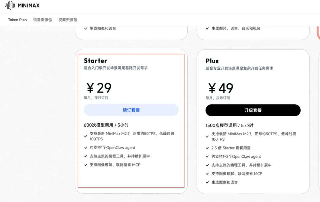Click checkmark beside Starter's MiniMax M2.7 line

tap(86, 136)
